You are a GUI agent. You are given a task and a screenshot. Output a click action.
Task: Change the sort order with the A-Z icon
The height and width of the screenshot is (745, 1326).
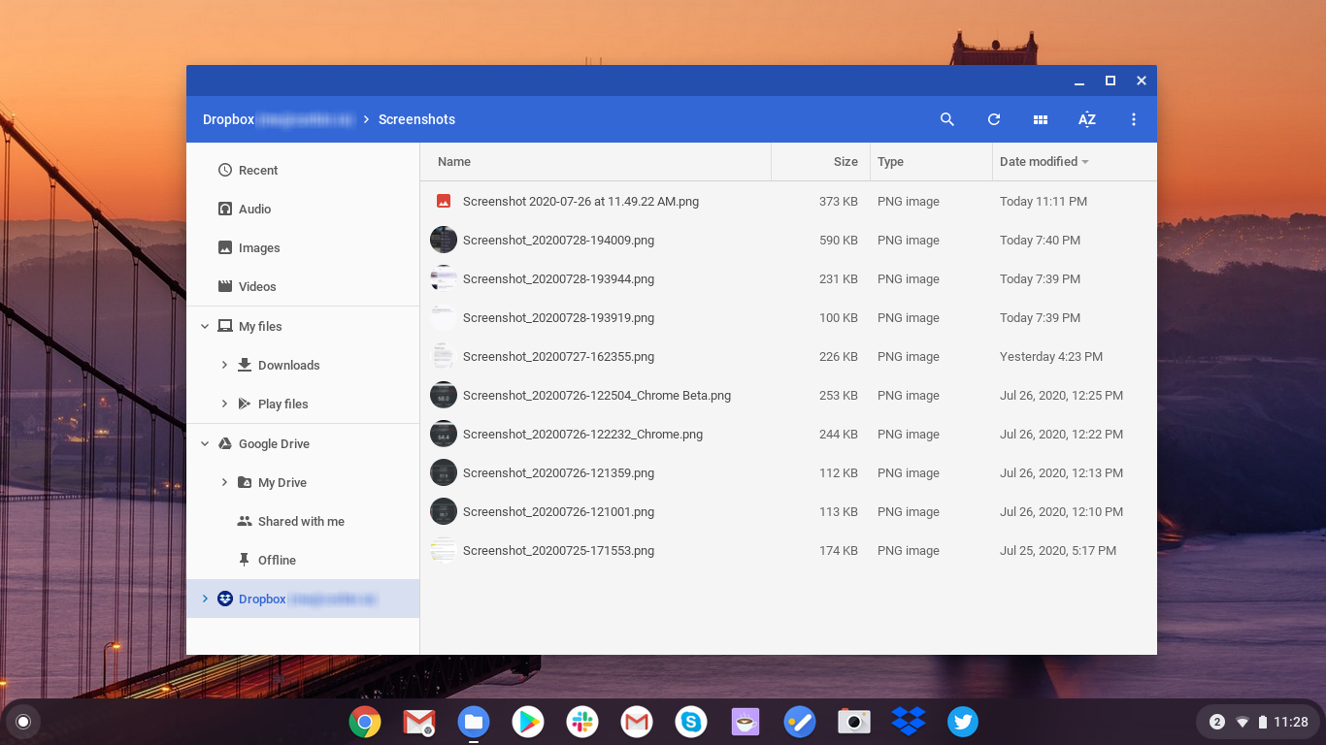point(1086,119)
